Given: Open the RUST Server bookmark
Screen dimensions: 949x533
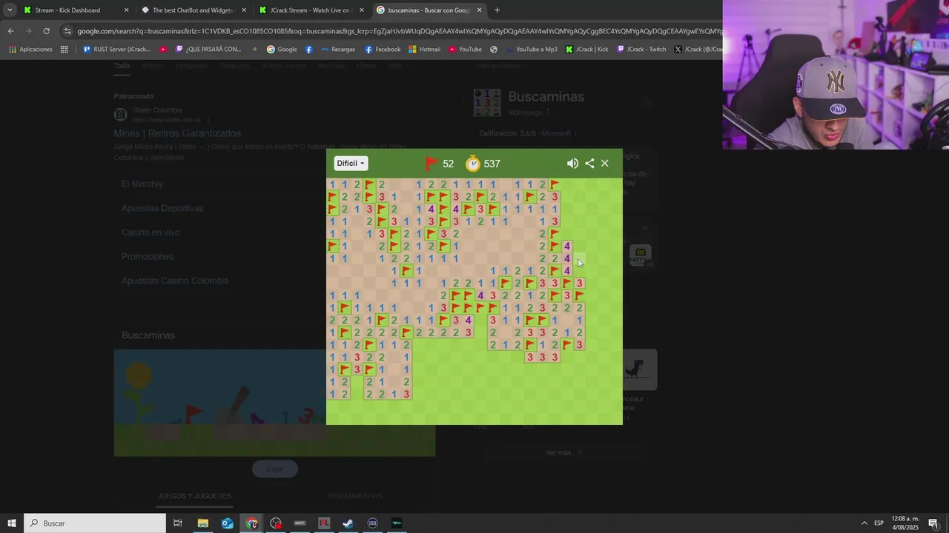Looking at the screenshot, I should point(116,50).
